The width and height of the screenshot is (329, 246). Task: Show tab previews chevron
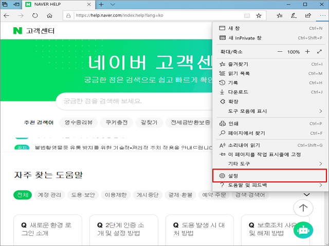pyautogui.click(x=113, y=5)
